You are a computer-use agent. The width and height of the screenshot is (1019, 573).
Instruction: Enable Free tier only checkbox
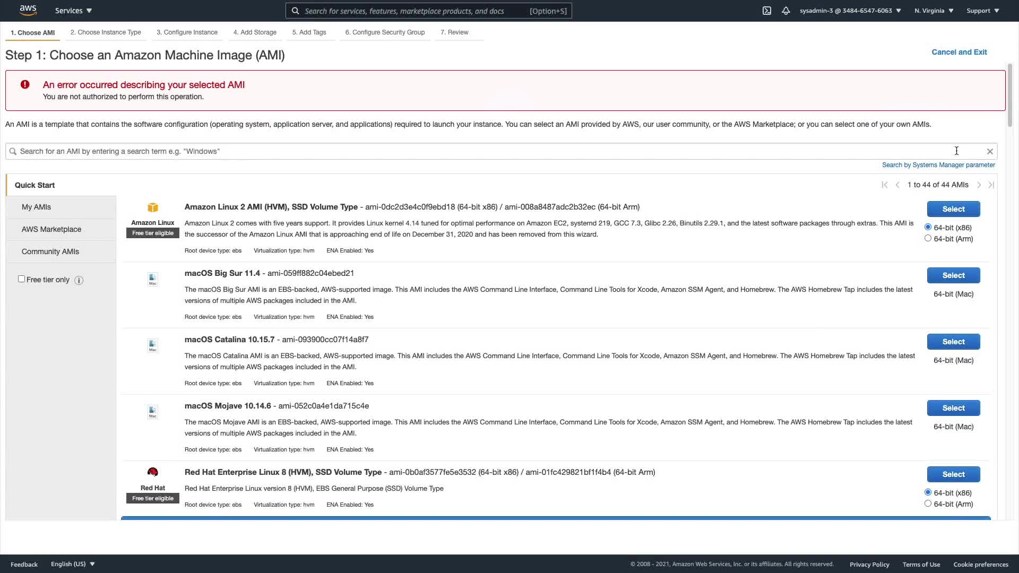tap(22, 279)
